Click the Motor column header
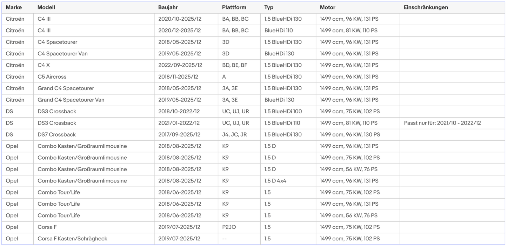This screenshot has width=507, height=246. [327, 7]
